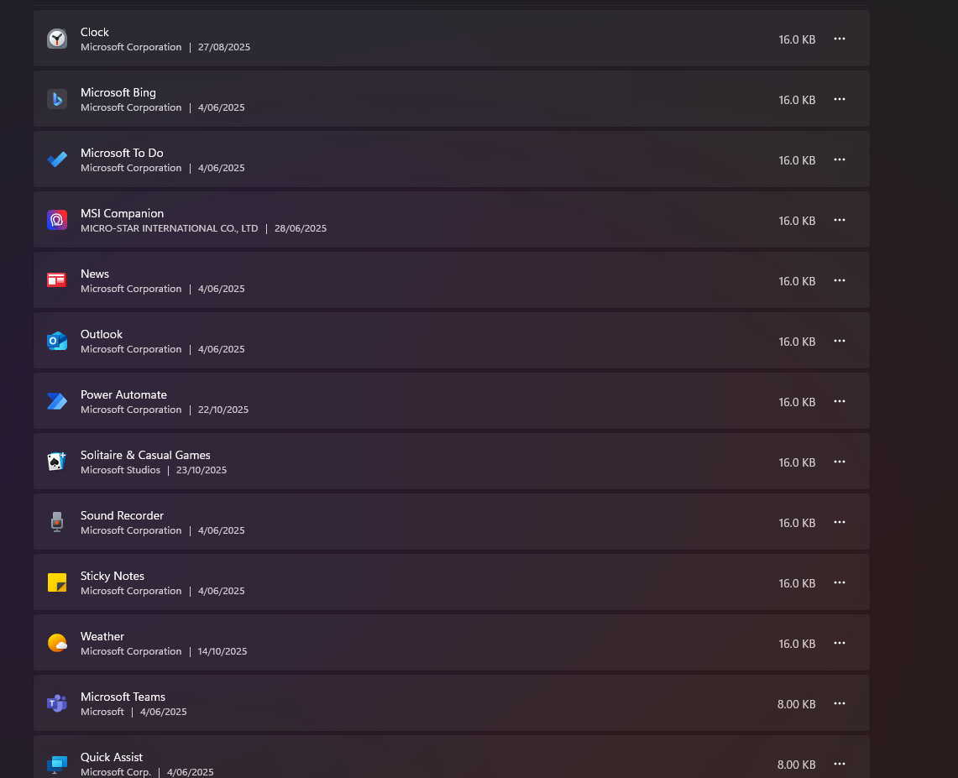
Task: Expand the ellipsis menu for Outlook
Action: pyautogui.click(x=840, y=341)
